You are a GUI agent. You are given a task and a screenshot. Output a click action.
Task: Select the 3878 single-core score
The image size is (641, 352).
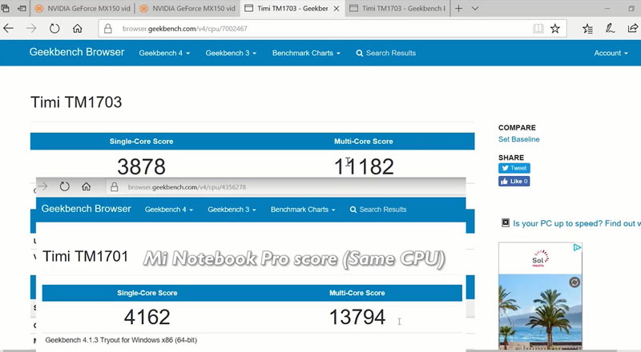click(142, 166)
